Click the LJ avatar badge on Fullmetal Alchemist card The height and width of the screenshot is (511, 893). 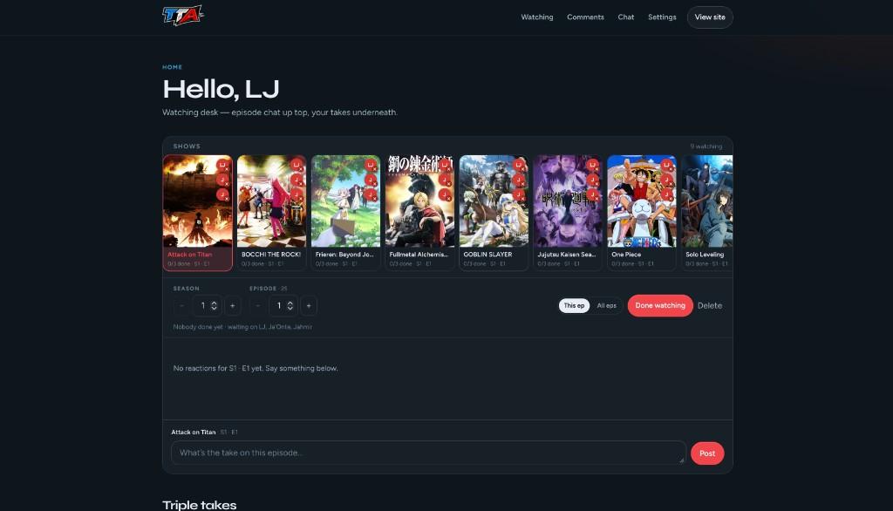445,165
